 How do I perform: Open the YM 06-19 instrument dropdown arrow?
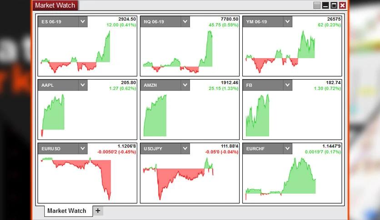tap(288, 21)
